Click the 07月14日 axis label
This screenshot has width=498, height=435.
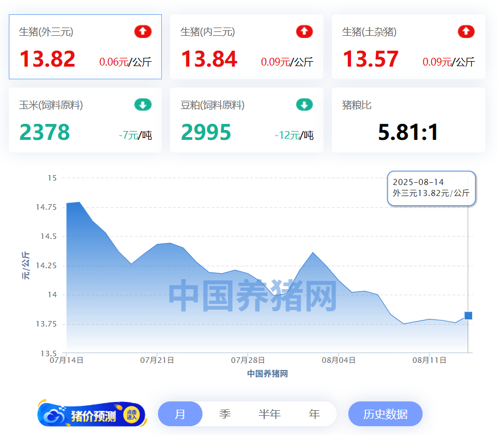click(x=67, y=360)
